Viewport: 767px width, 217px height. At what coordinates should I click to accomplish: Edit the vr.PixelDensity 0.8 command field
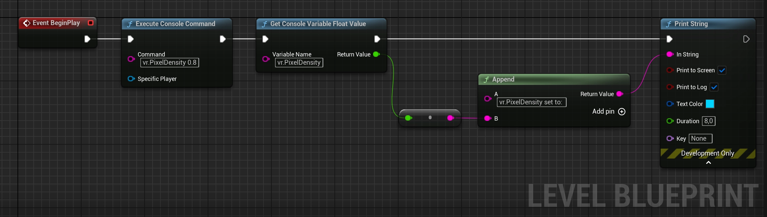coord(170,62)
